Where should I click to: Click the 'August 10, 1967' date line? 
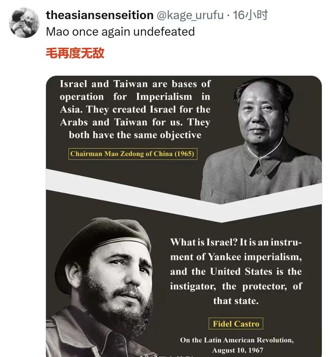tap(238, 350)
